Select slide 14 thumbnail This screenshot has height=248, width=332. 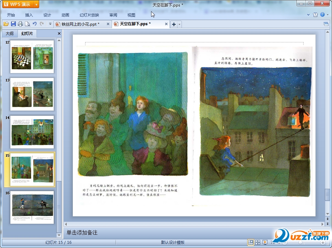[x=32, y=132]
